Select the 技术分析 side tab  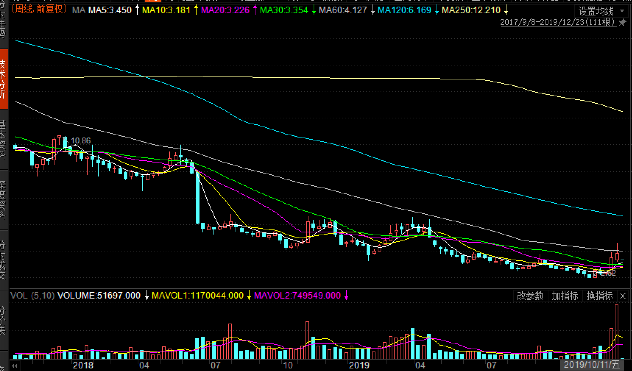[x=3, y=79]
